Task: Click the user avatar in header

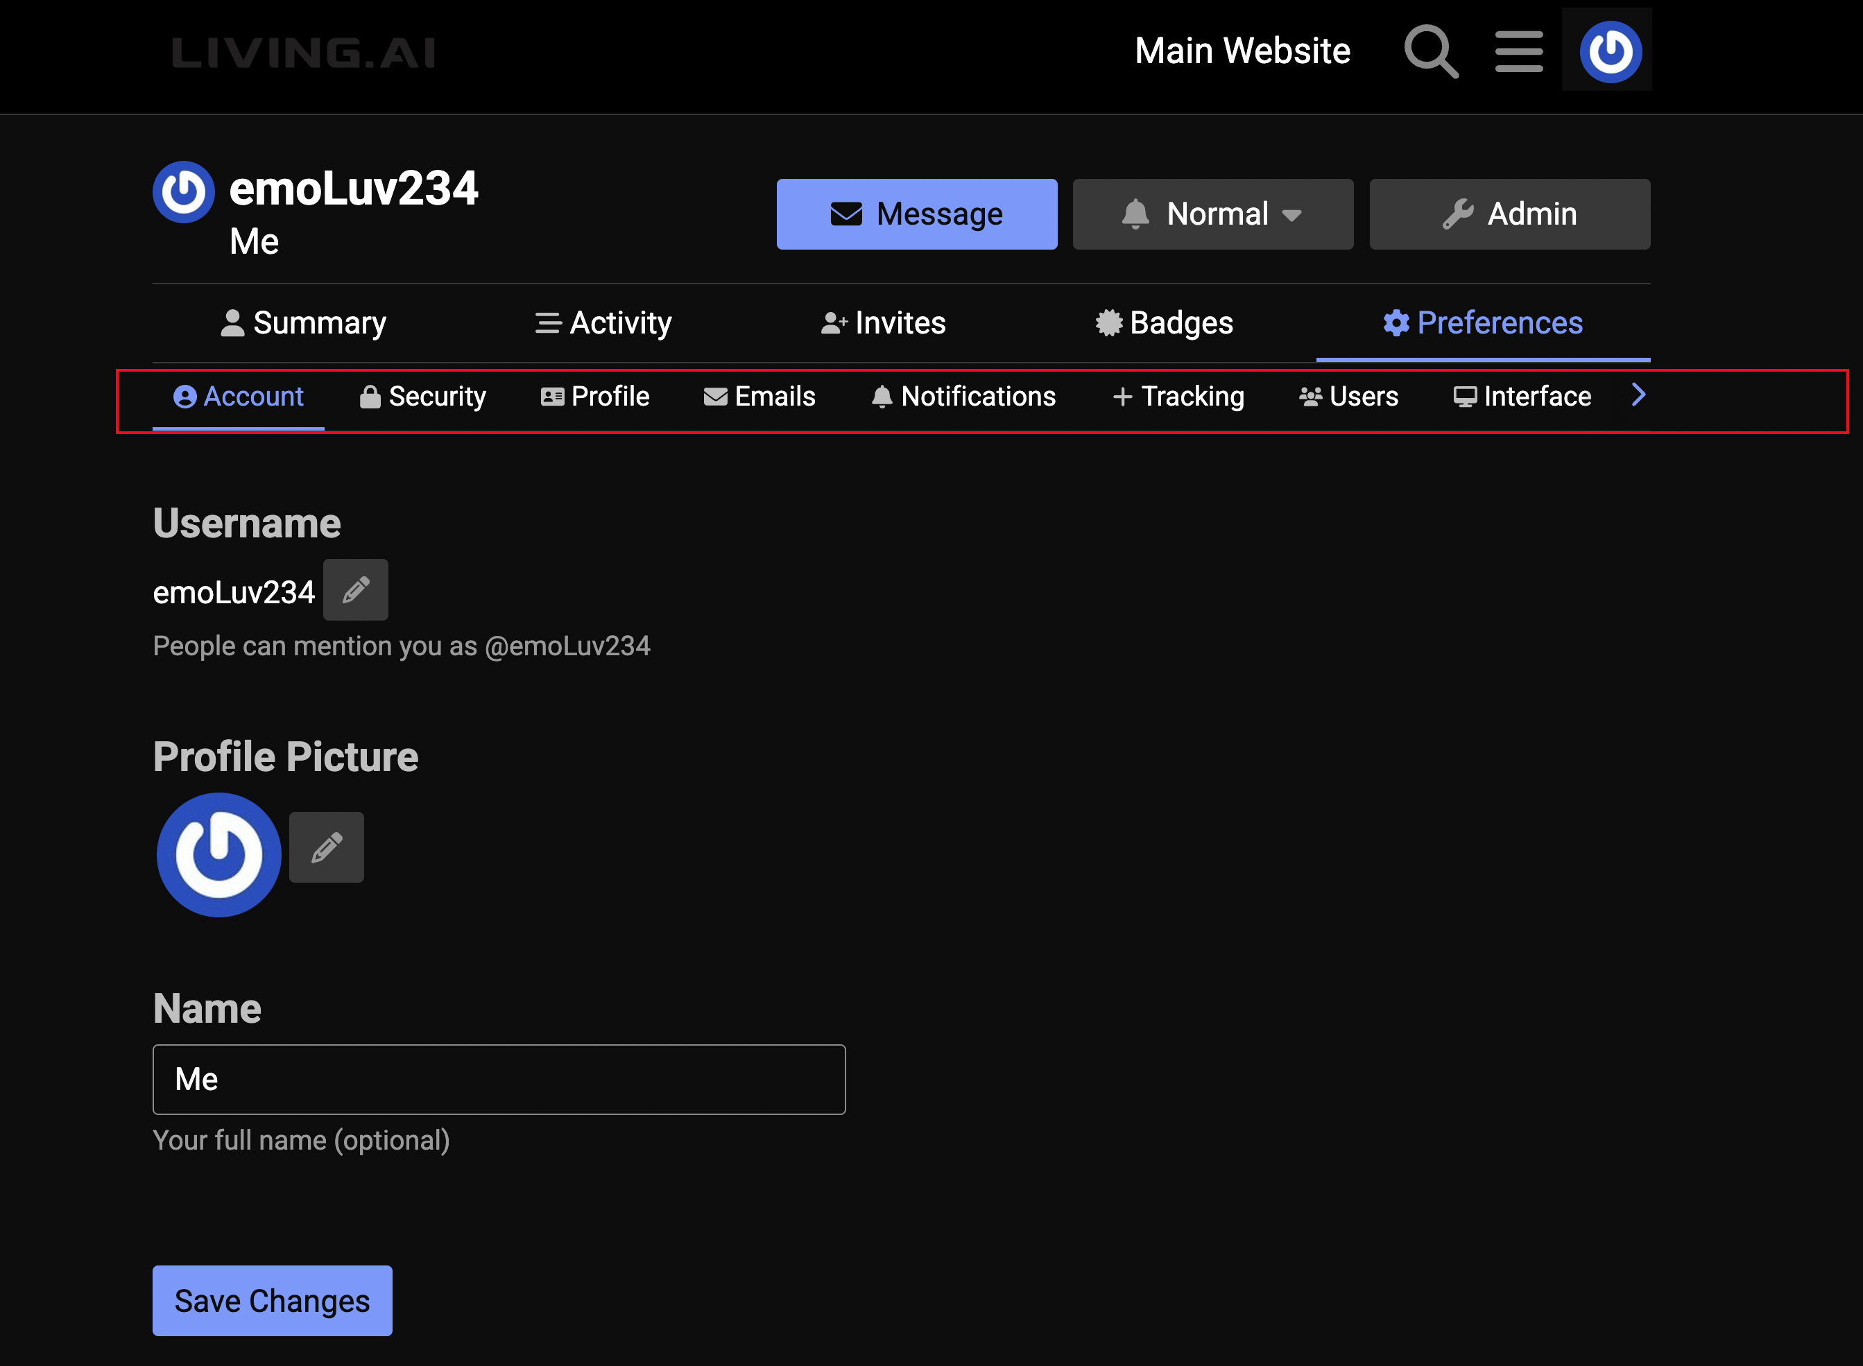Action: tap(1609, 51)
